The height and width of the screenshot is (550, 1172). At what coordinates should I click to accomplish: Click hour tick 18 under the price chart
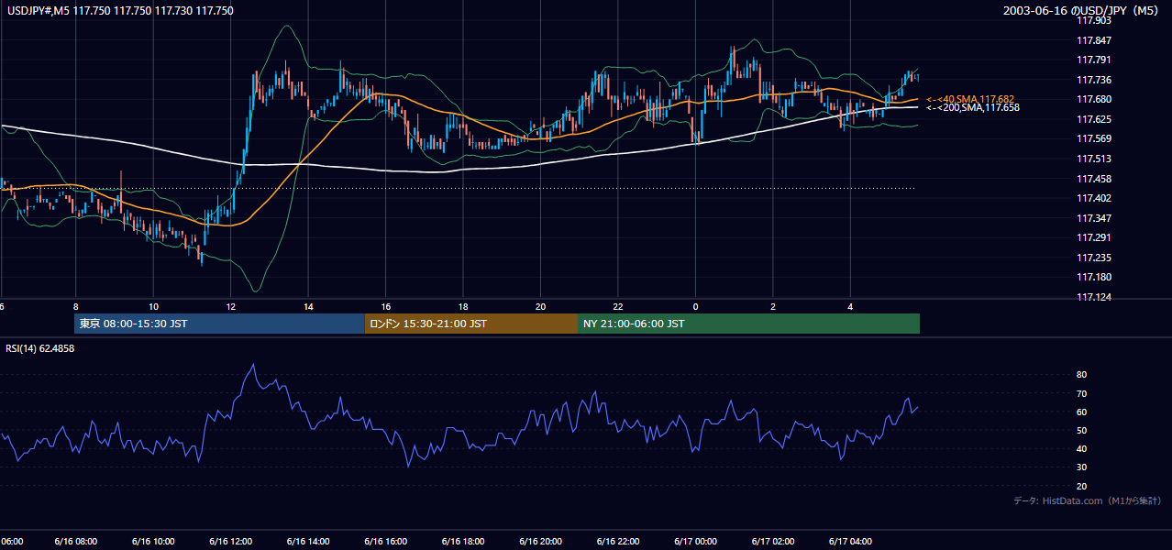(x=463, y=306)
